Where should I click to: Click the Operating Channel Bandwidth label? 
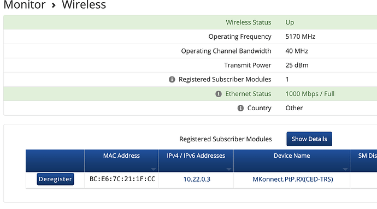tap(226, 51)
